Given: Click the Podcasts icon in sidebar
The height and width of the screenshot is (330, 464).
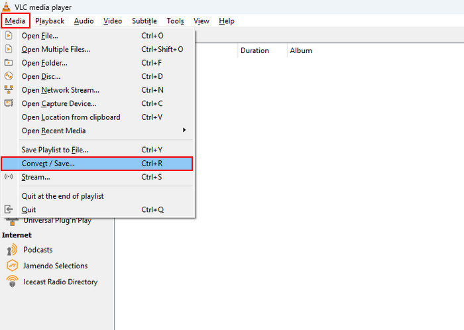Looking at the screenshot, I should 12,250.
